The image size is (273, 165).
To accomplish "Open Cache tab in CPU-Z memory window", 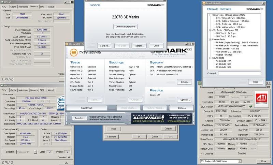I will (x=13, y=6).
